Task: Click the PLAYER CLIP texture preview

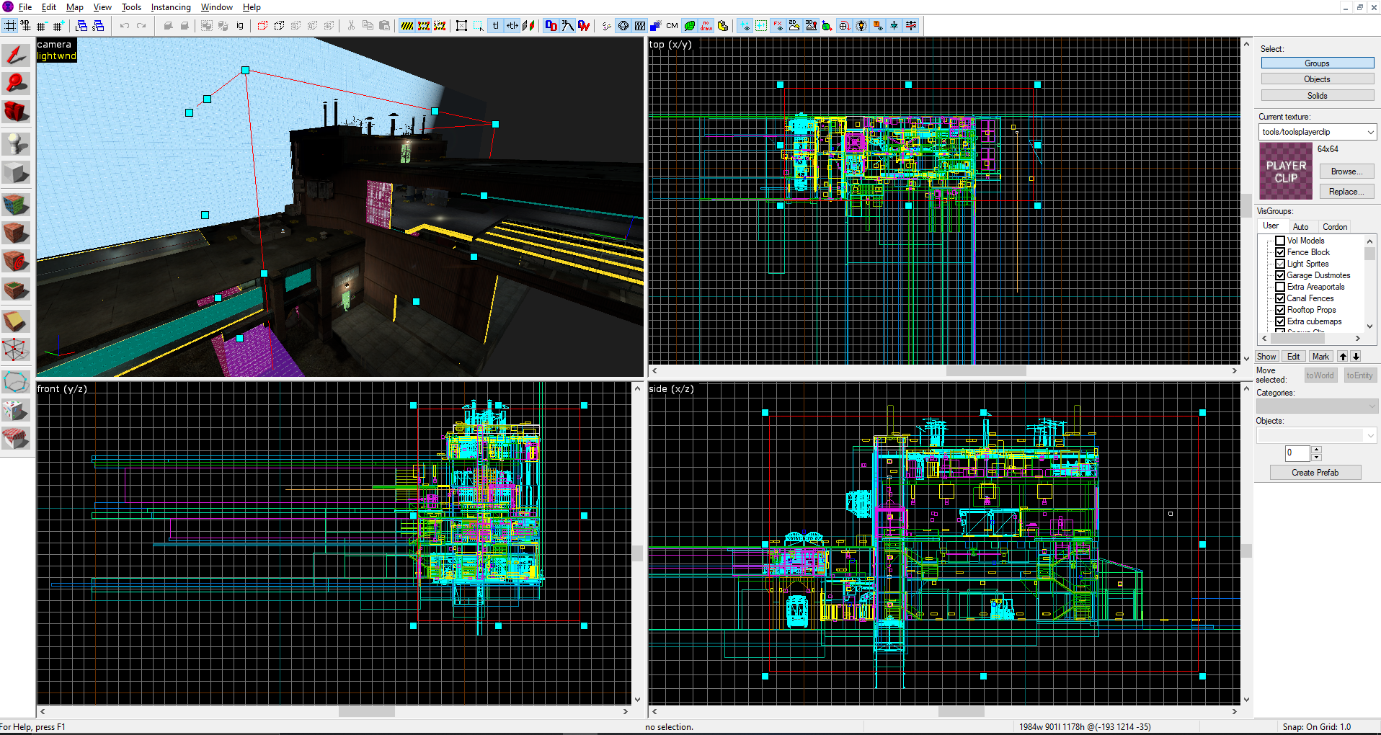Action: pyautogui.click(x=1286, y=171)
